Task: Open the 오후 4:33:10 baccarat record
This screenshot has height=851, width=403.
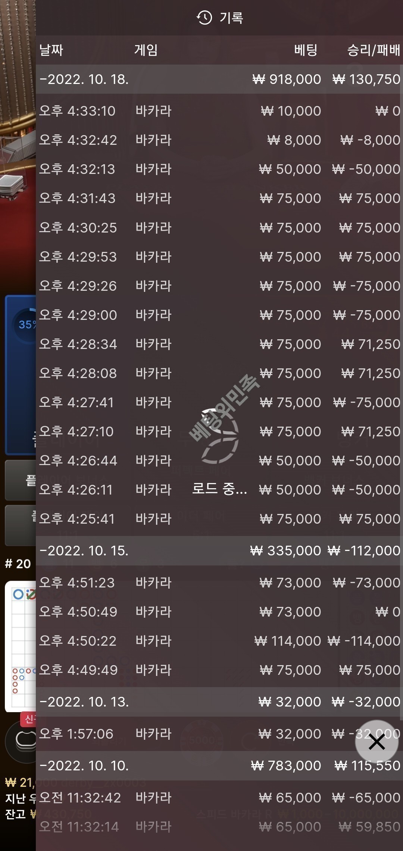Action: [219, 111]
